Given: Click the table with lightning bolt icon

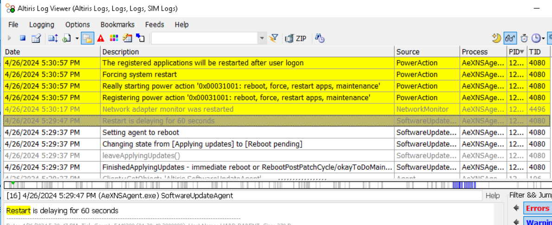Looking at the screenshot, I should (x=127, y=38).
